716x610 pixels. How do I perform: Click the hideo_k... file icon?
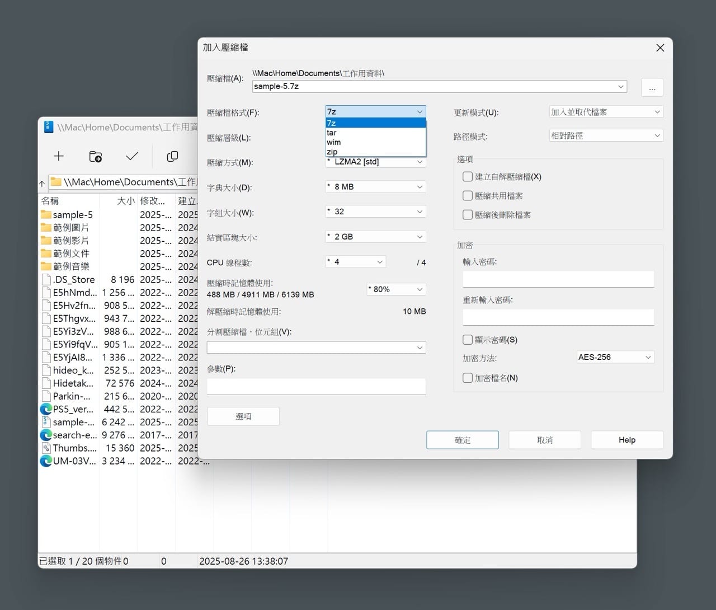(x=46, y=370)
